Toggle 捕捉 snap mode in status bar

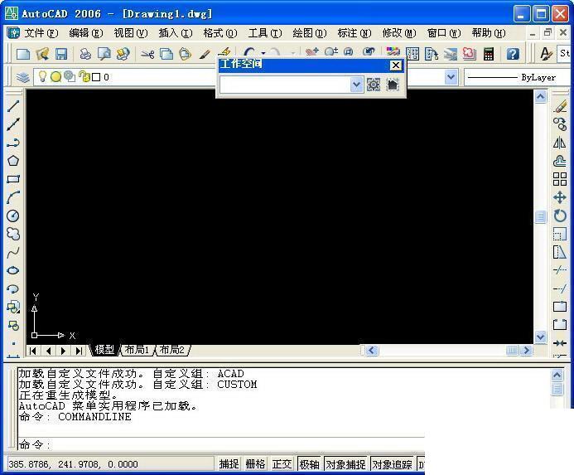(x=229, y=464)
